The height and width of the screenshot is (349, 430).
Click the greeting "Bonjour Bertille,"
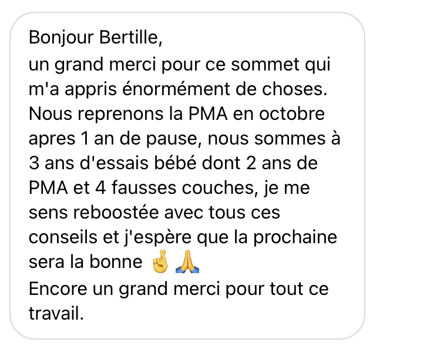(95, 39)
